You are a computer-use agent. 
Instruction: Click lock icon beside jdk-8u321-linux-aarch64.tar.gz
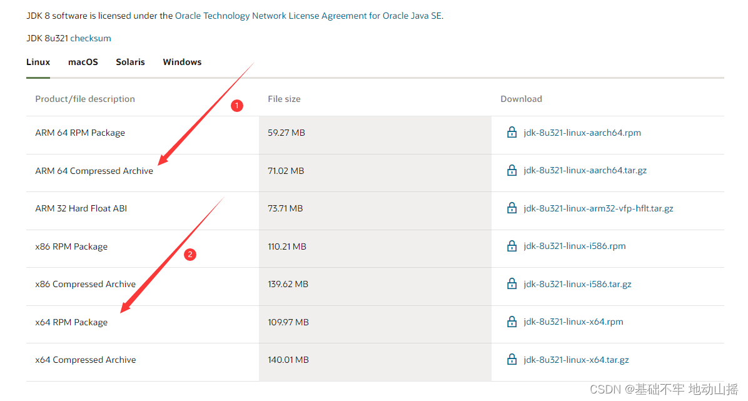(512, 170)
